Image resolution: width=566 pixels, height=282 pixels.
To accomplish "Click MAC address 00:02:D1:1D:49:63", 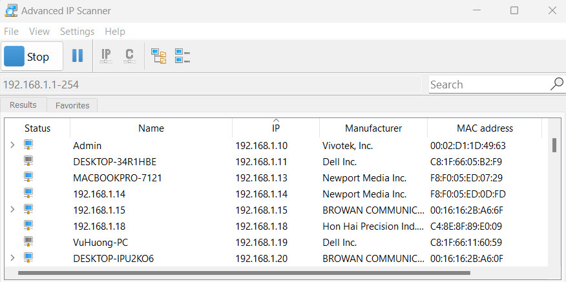I will 468,146.
